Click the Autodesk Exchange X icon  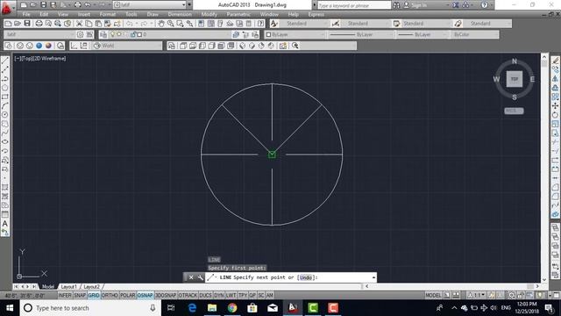tap(456, 5)
